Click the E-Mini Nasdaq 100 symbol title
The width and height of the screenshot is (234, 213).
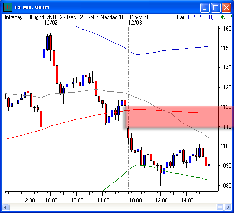(106, 17)
